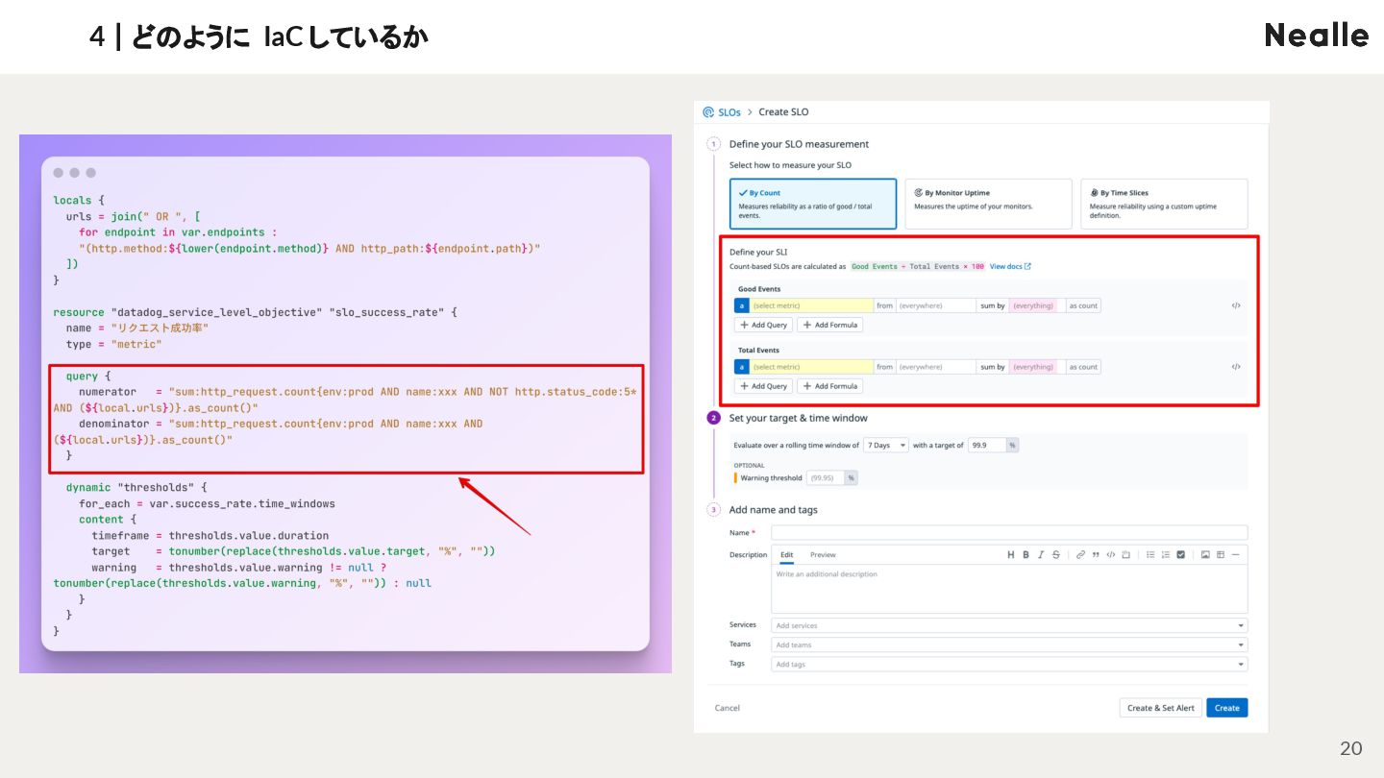Click the By Time Slices icon
The height and width of the screenshot is (778, 1384).
coord(1094,193)
